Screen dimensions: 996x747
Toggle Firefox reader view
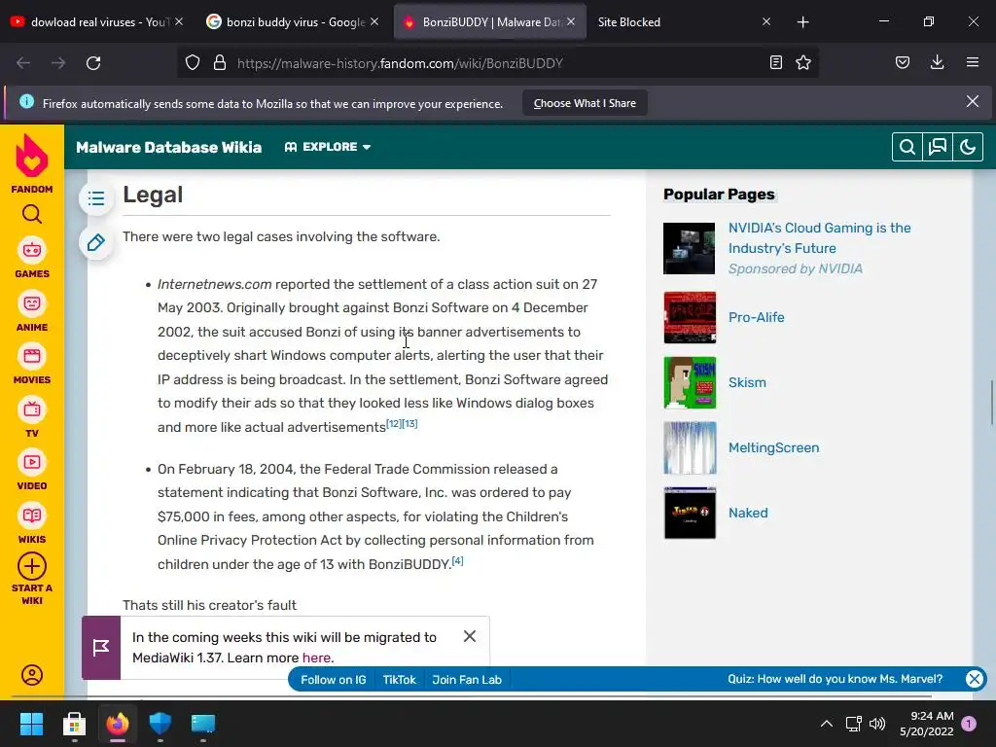775,63
